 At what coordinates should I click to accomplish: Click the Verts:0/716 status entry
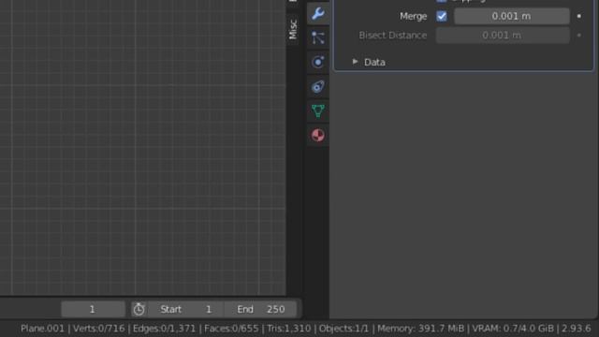coord(98,329)
